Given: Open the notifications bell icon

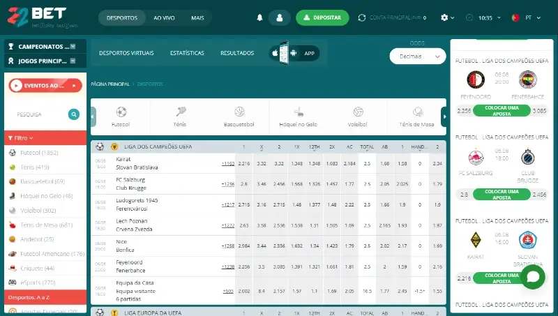Looking at the screenshot, I should click(x=259, y=17).
